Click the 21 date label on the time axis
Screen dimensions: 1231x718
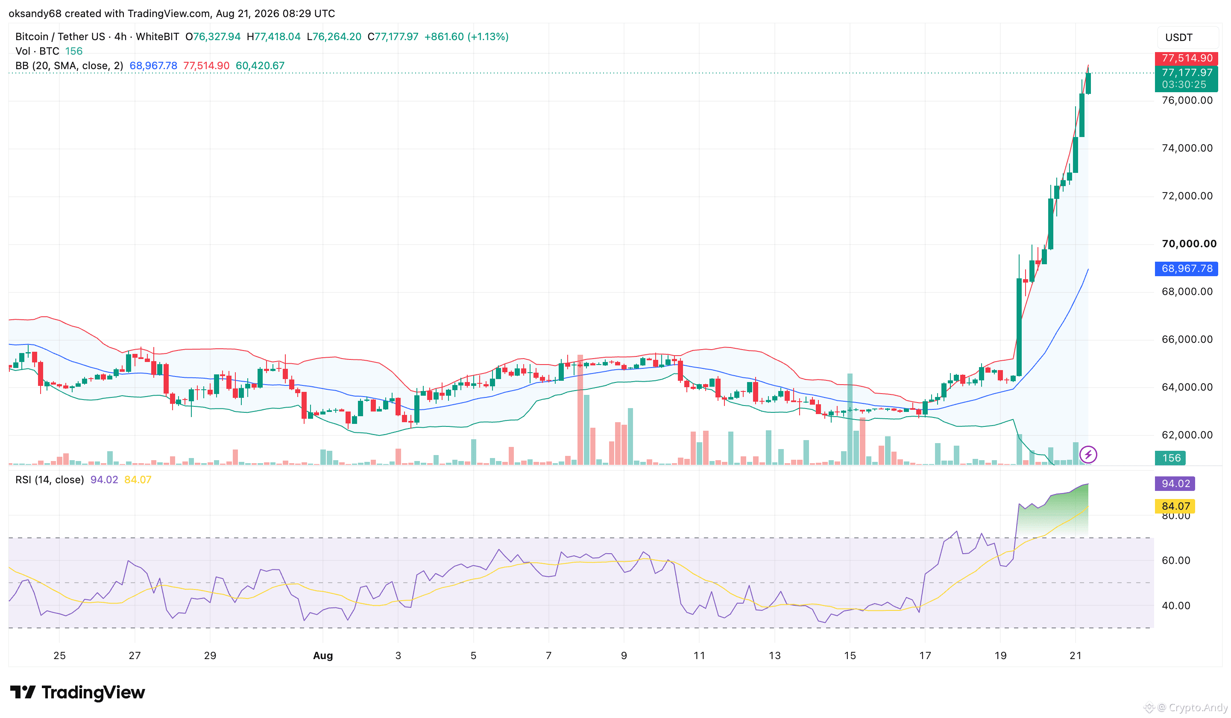(x=1076, y=656)
